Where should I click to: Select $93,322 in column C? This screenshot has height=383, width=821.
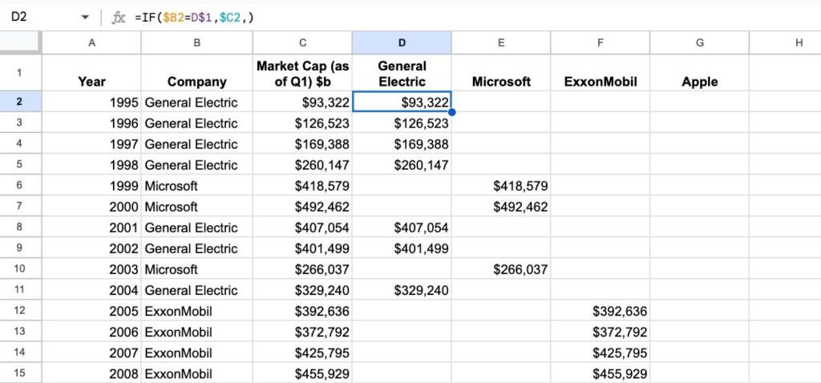tap(302, 102)
